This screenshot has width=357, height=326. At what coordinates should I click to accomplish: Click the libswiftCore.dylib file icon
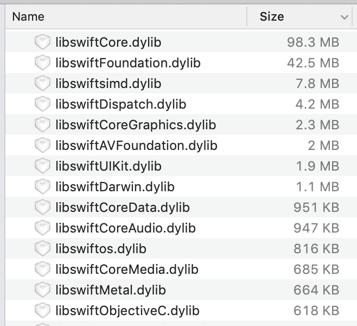pos(42,42)
